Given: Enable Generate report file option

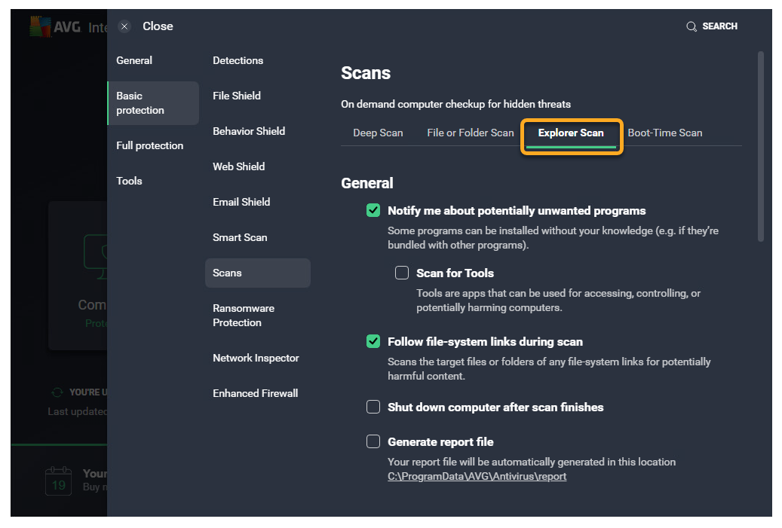Looking at the screenshot, I should tap(373, 442).
